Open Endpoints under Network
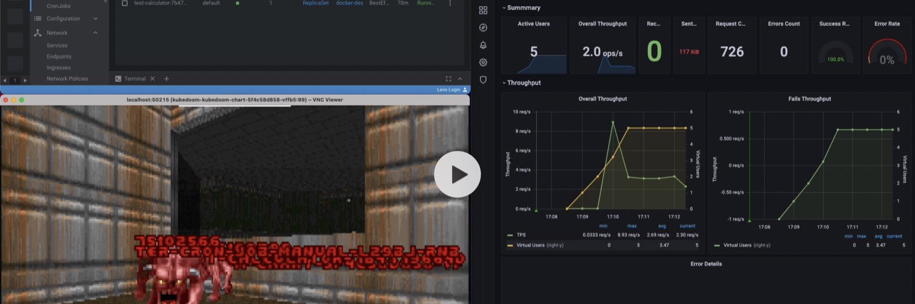This screenshot has width=915, height=304. 59,57
